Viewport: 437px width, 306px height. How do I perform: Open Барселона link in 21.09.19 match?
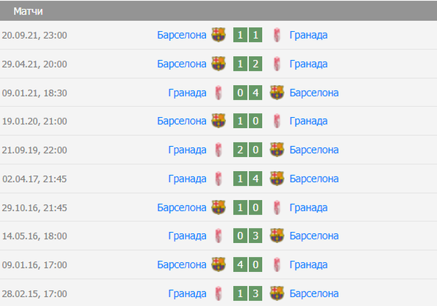[x=314, y=150]
